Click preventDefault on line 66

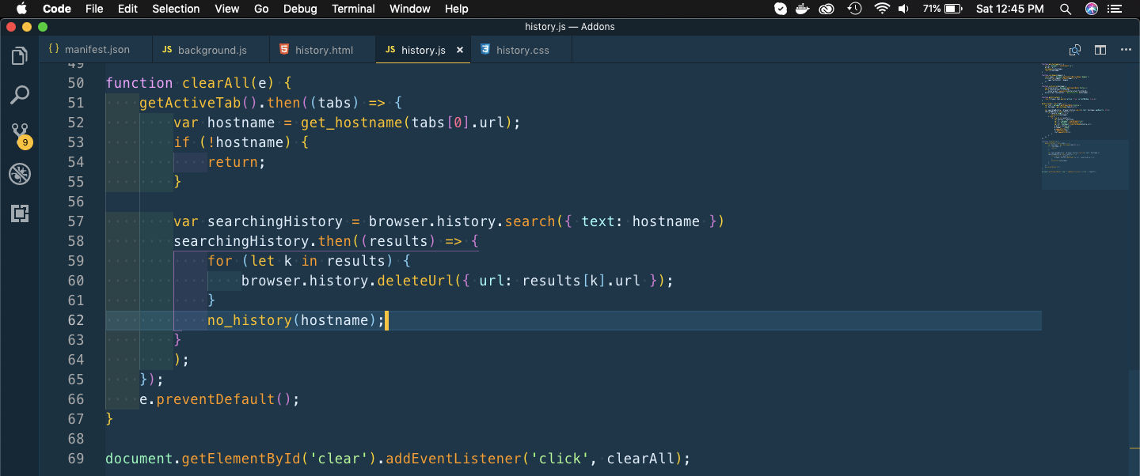[216, 399]
